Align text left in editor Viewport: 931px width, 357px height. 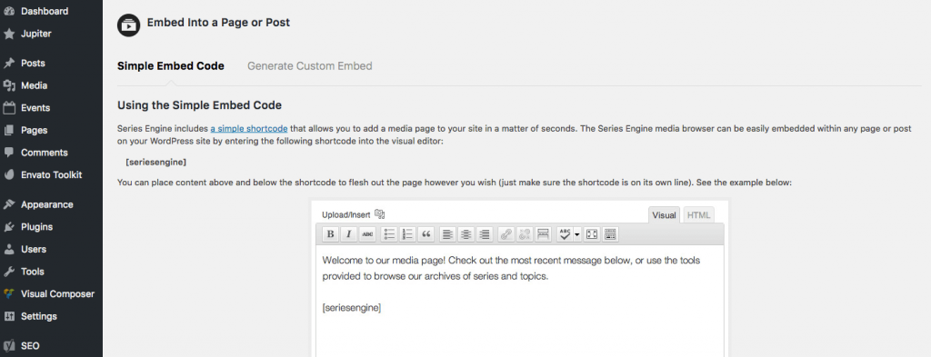tap(447, 235)
